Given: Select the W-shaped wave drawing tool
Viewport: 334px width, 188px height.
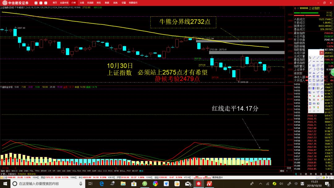Looking at the screenshot, I should tap(310, 73).
